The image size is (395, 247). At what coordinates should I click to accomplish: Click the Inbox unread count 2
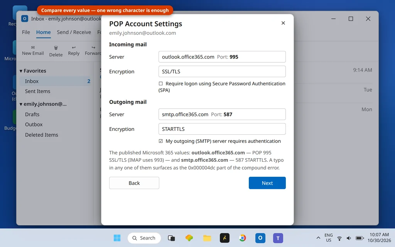(89, 81)
